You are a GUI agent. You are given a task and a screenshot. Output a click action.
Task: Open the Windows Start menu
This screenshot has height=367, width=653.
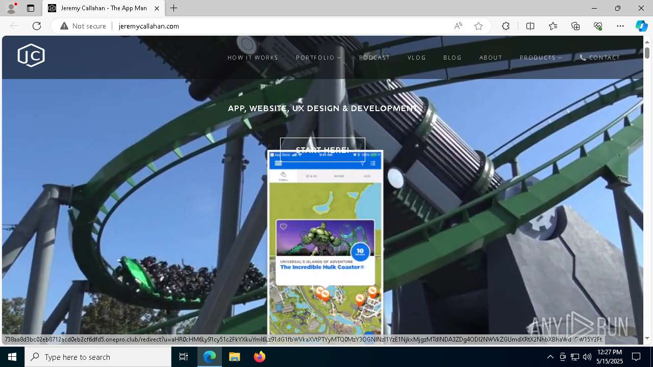[12, 357]
